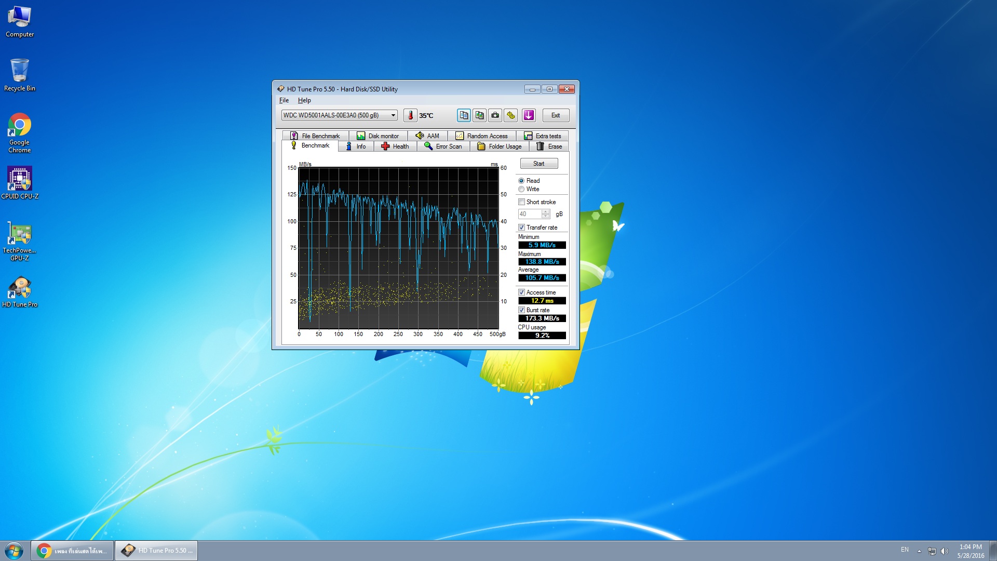Image resolution: width=997 pixels, height=561 pixels.
Task: Expand the WDC WD5001AALS drive dropdown
Action: coord(393,115)
